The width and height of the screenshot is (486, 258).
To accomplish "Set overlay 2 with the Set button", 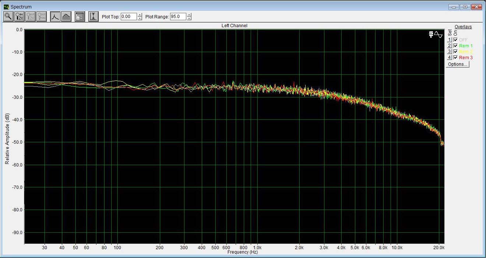I will point(449,46).
